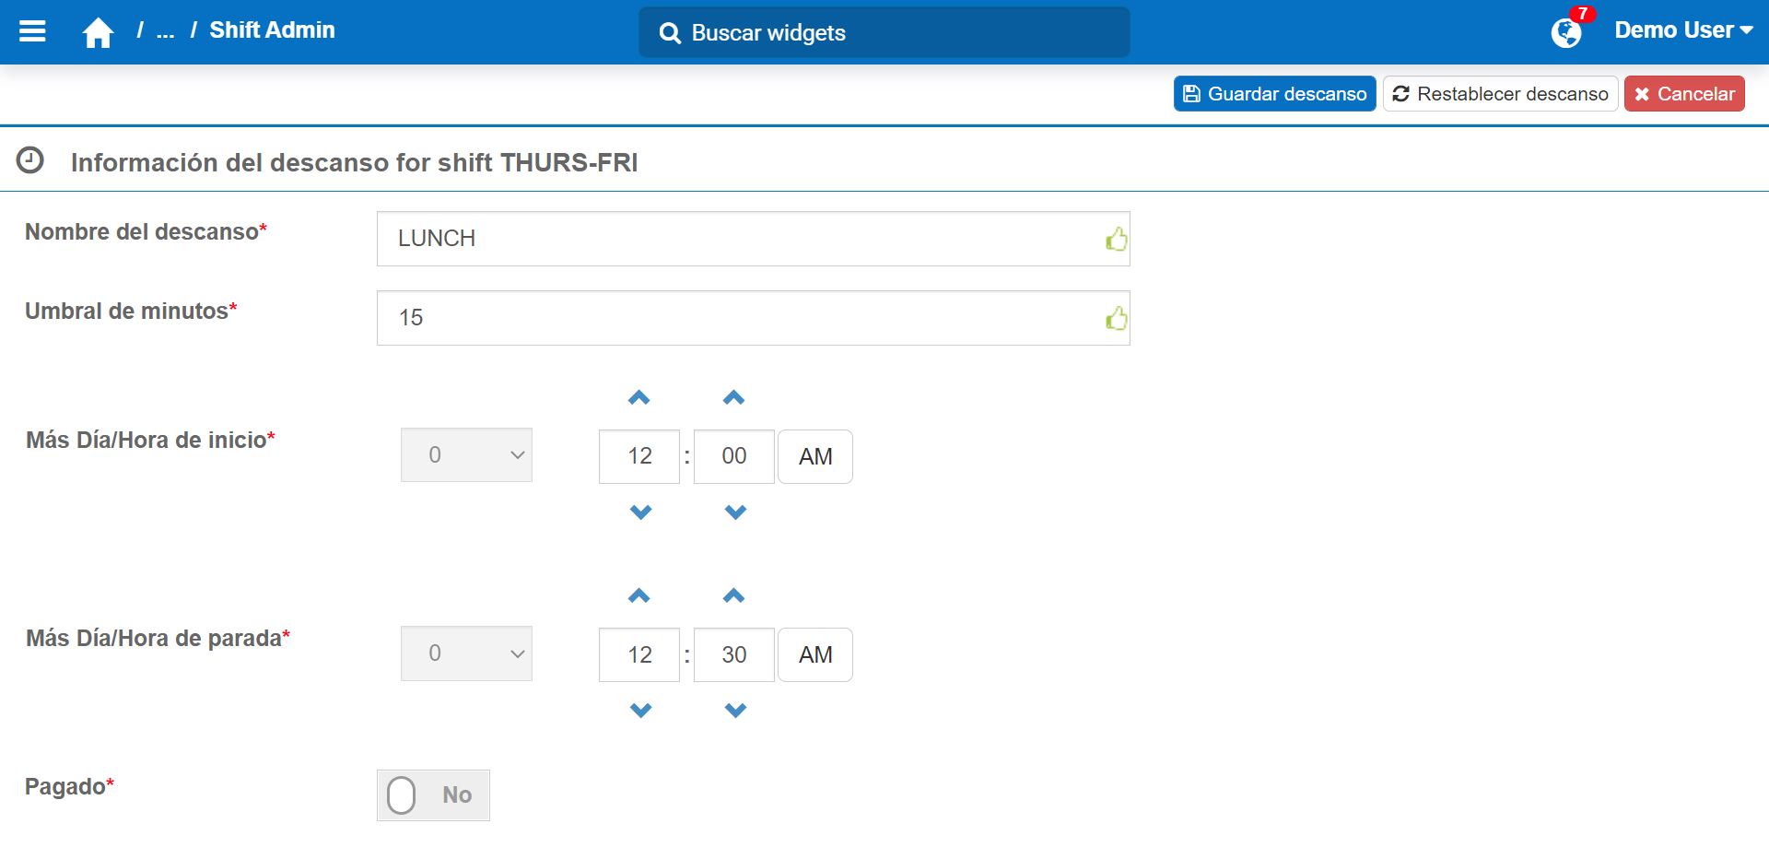
Task: Expand the Demo User menu
Action: (1682, 30)
